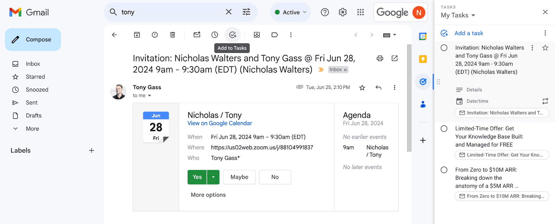The image size is (555, 224).
Task: Set Date/time for invitation task
Action: coord(477,101)
